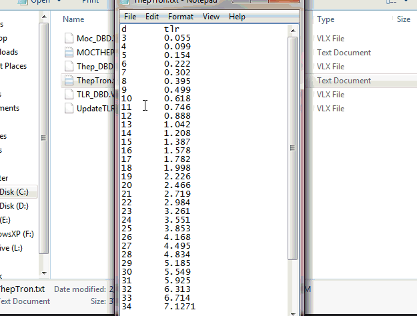This screenshot has width=417, height=316.
Task: Click the Notepad vertical scrollbar thumb
Action: [293, 147]
